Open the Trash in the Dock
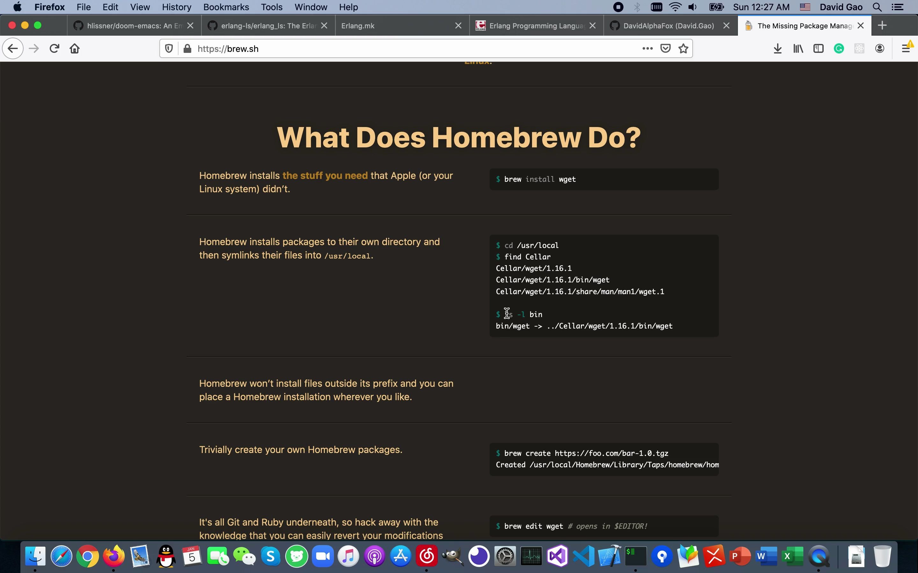Screen dimensions: 918x573 (882, 556)
